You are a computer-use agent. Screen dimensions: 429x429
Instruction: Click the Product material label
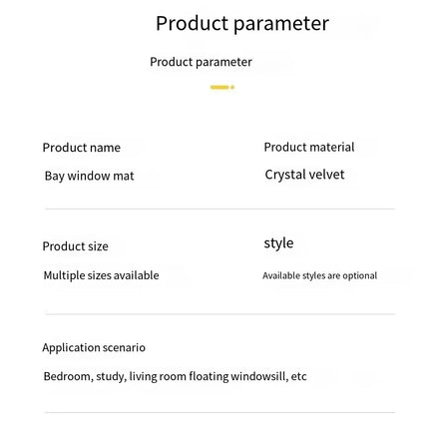(x=309, y=147)
